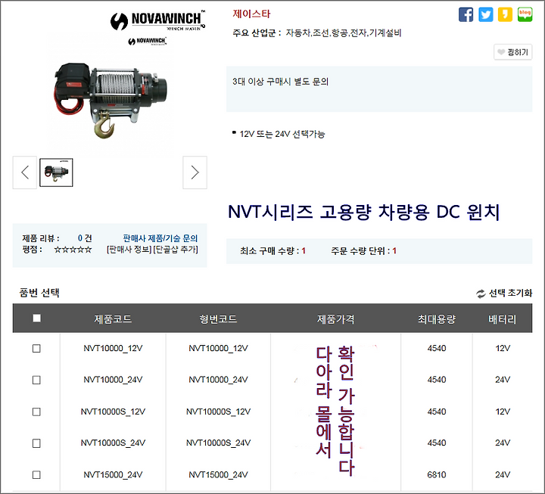545x494 pixels.
Task: Click the 형번코드 column header
Action: click(x=218, y=319)
